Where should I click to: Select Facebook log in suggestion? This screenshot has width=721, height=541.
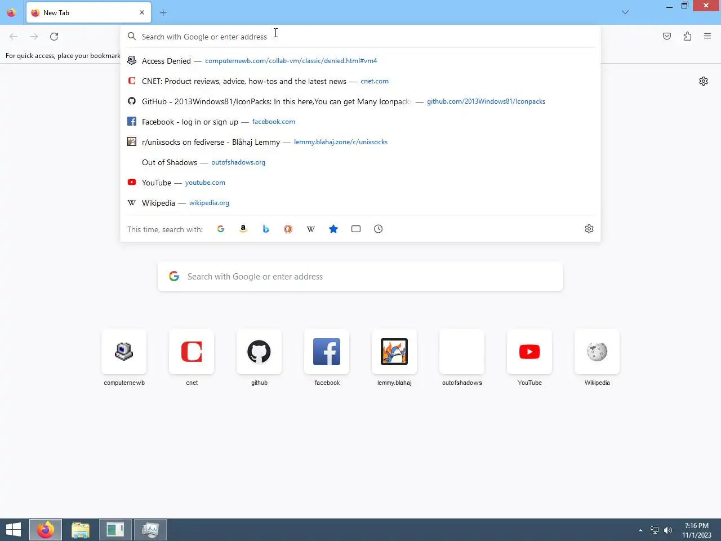pos(360,122)
